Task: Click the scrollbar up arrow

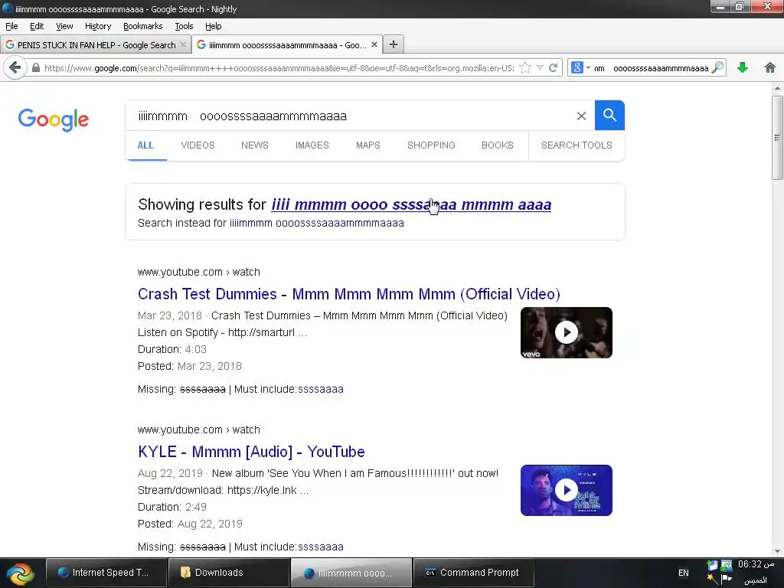Action: click(777, 89)
